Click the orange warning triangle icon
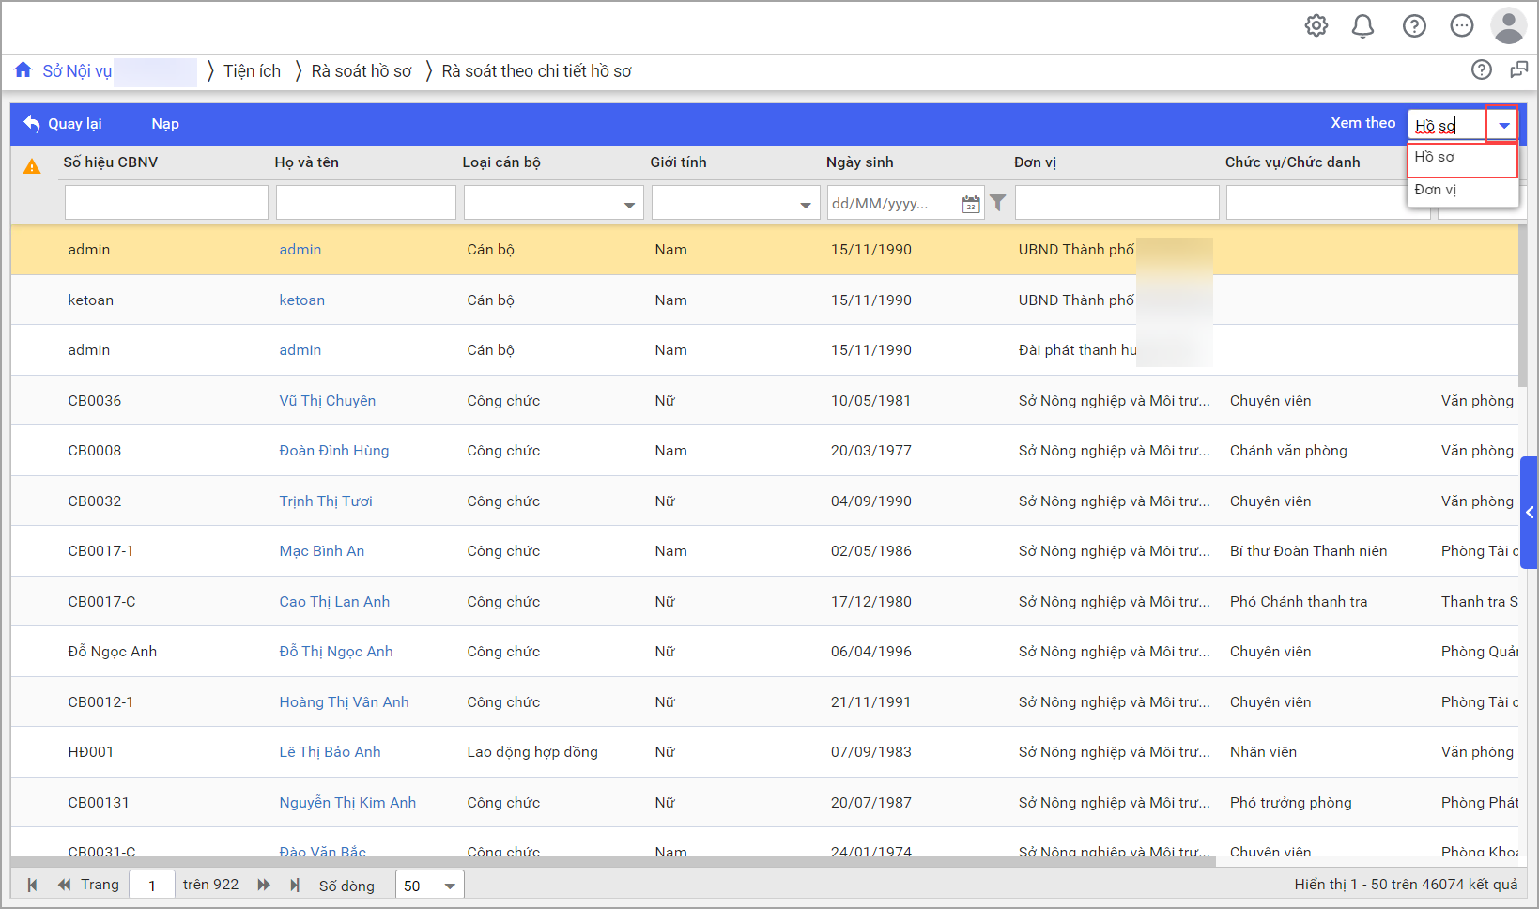This screenshot has height=909, width=1539. point(32,167)
